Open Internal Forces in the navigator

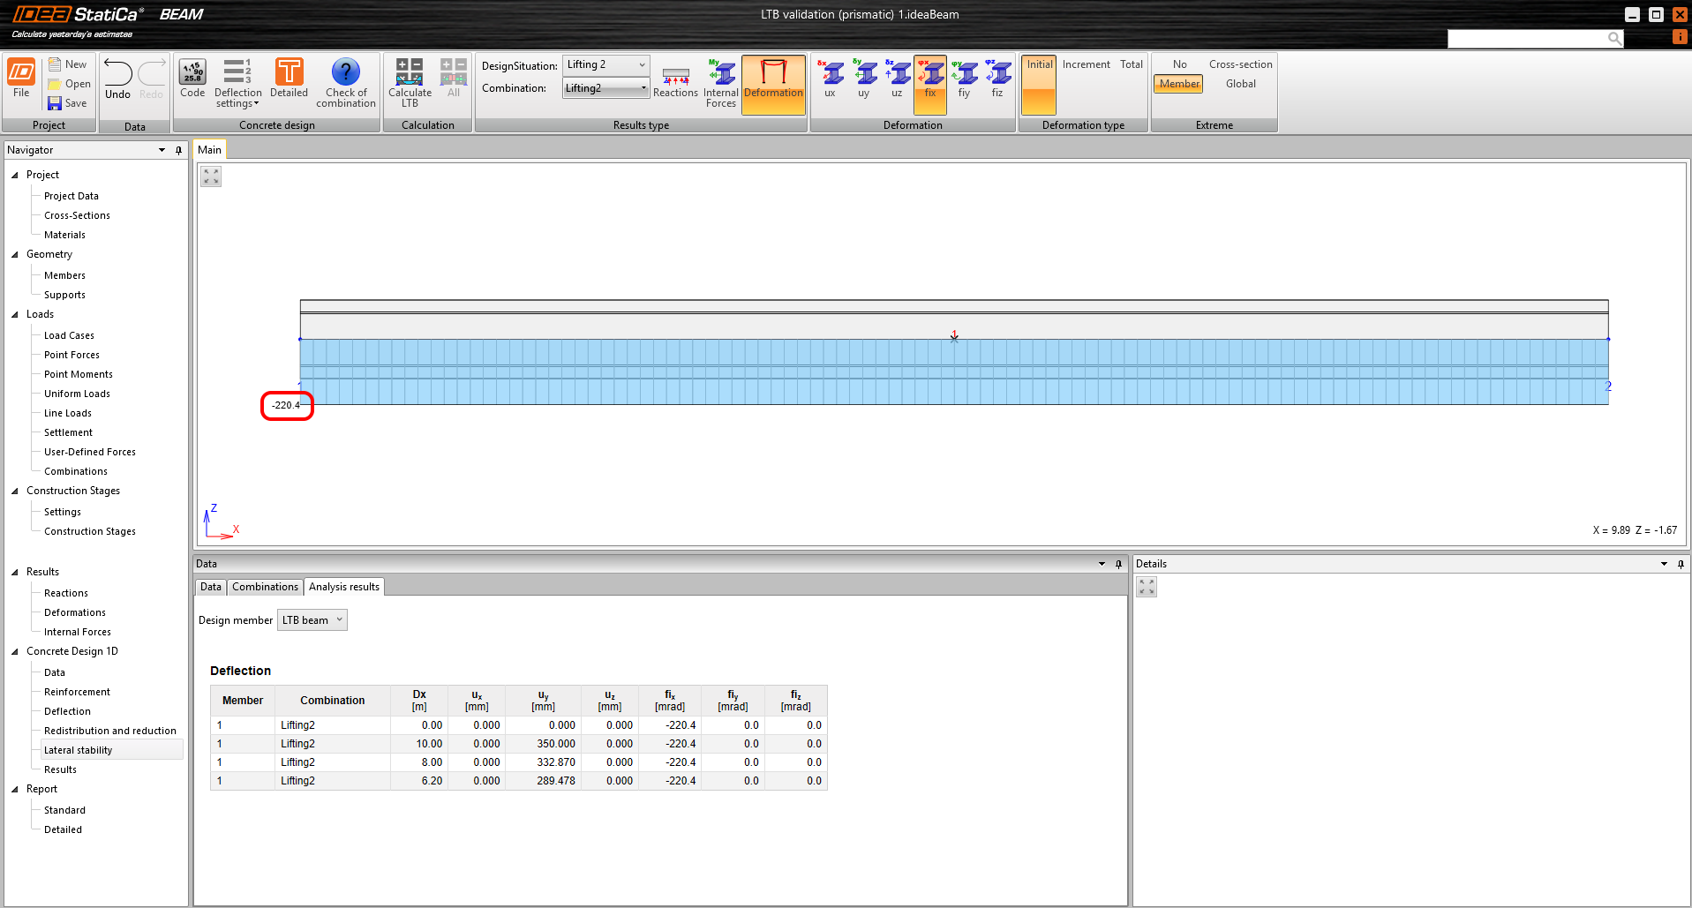coord(78,632)
